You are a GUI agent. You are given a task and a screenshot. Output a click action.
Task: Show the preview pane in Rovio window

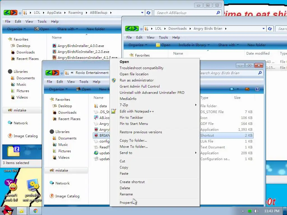247,89
